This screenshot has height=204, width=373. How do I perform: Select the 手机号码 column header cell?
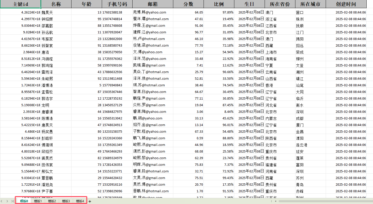(117, 4)
